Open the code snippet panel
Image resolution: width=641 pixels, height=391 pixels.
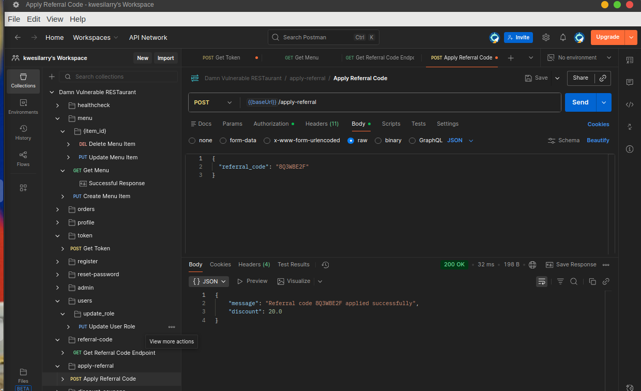click(630, 104)
